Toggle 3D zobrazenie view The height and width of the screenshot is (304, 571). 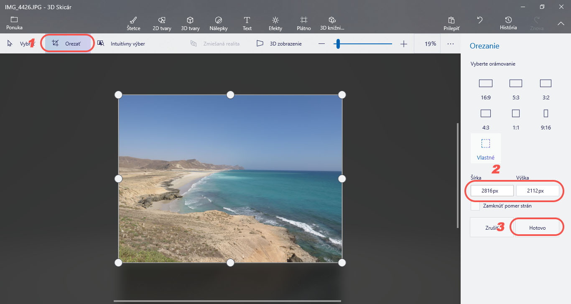279,43
